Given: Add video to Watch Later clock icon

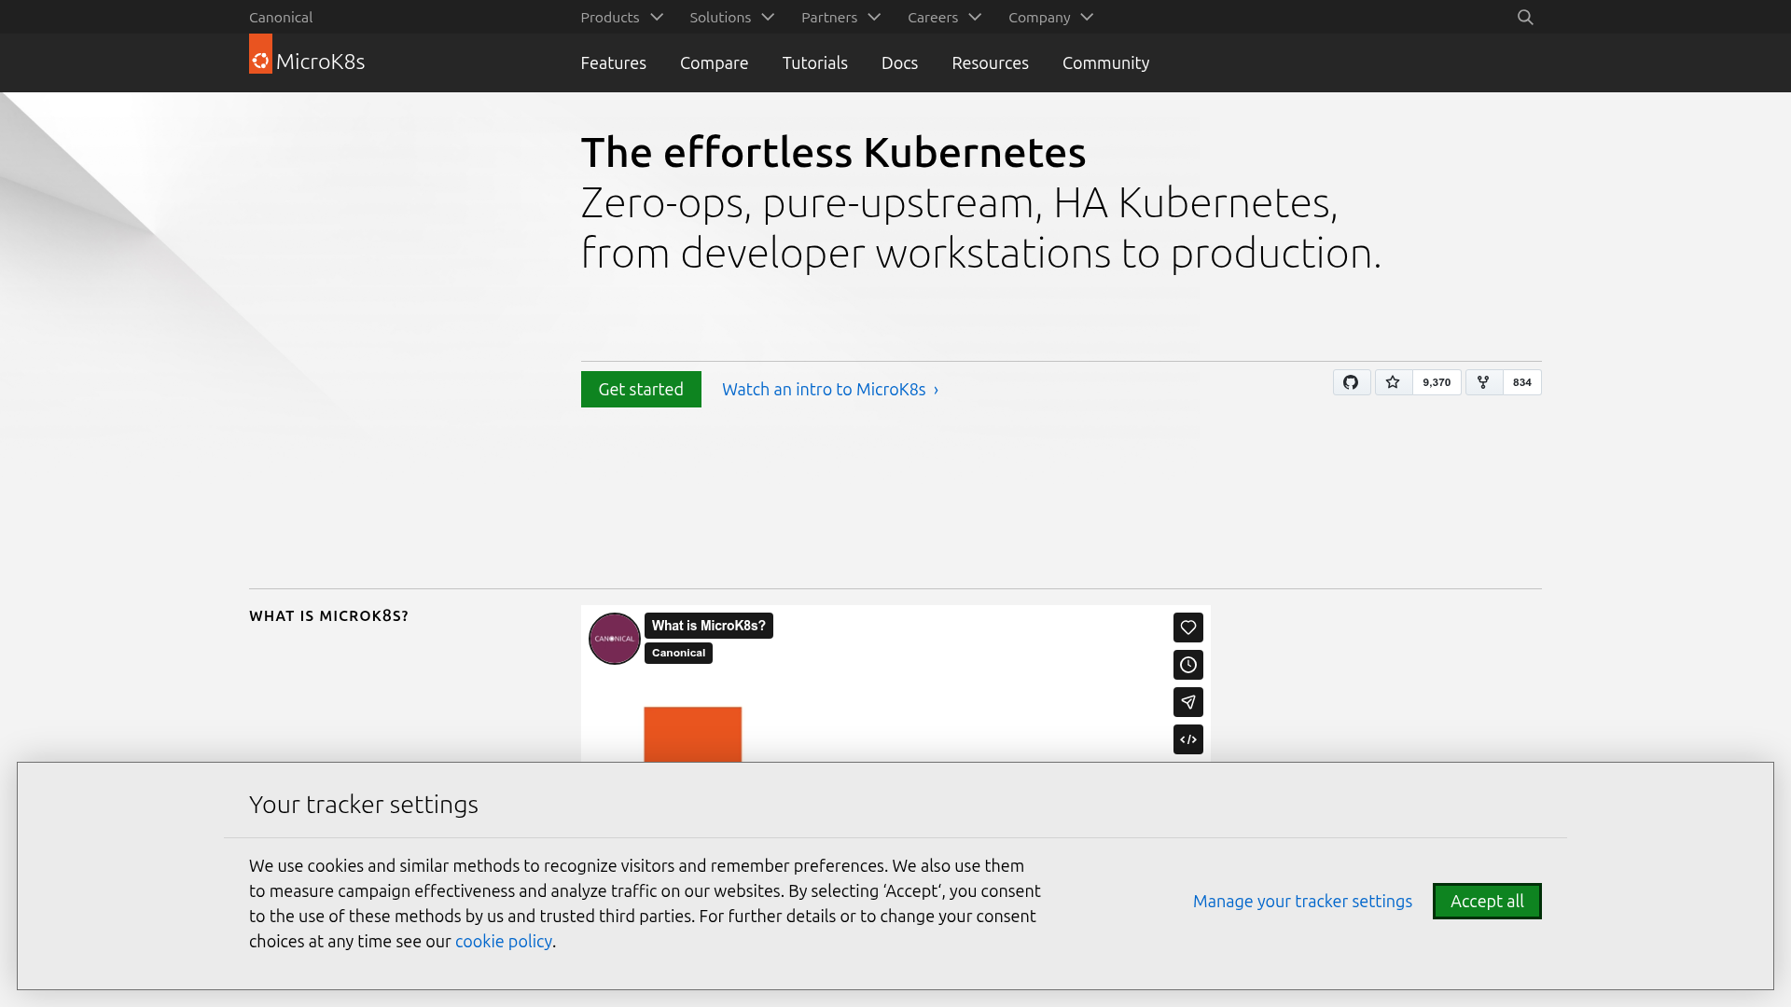Looking at the screenshot, I should [x=1187, y=665].
